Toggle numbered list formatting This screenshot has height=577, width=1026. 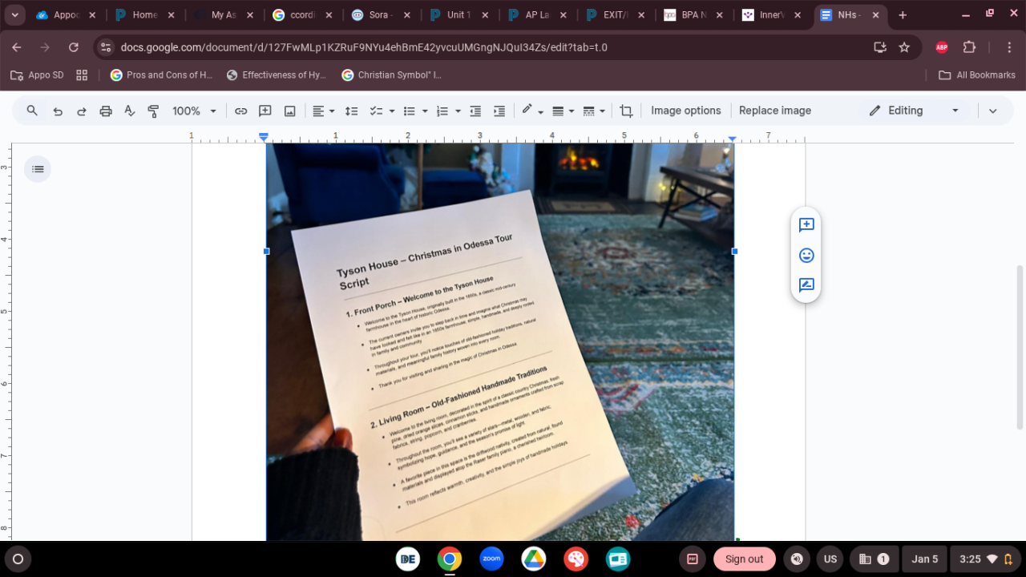tap(442, 111)
